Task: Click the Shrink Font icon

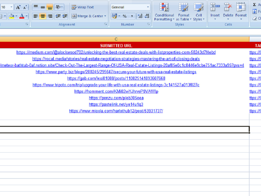Action: (25, 7)
